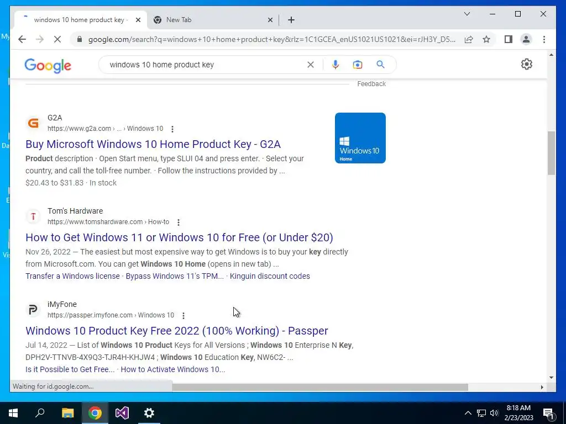Click scrollbar down arrow
Viewport: 566px width, 424px height.
point(551,378)
